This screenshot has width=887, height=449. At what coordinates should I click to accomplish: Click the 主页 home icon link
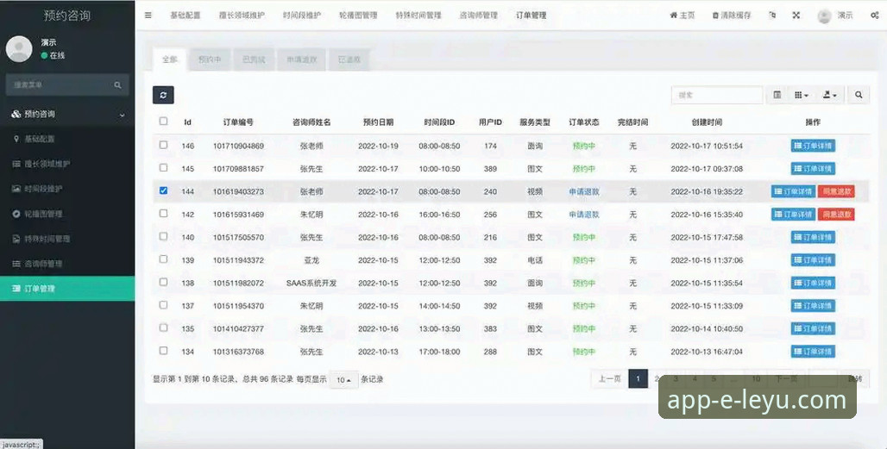pyautogui.click(x=683, y=16)
